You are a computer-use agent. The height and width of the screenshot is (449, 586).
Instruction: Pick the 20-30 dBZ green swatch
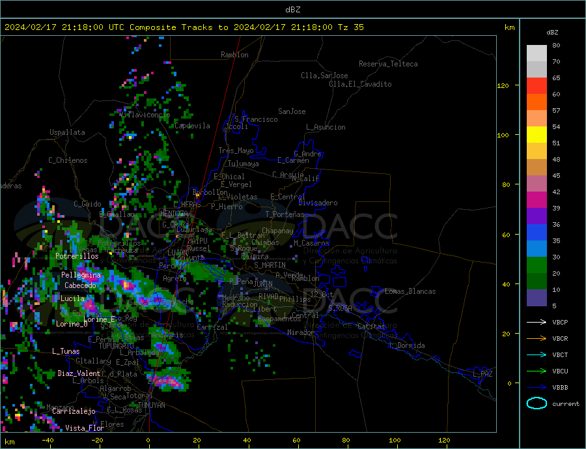tap(537, 265)
